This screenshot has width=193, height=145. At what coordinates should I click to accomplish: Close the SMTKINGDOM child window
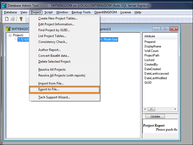tap(174, 29)
